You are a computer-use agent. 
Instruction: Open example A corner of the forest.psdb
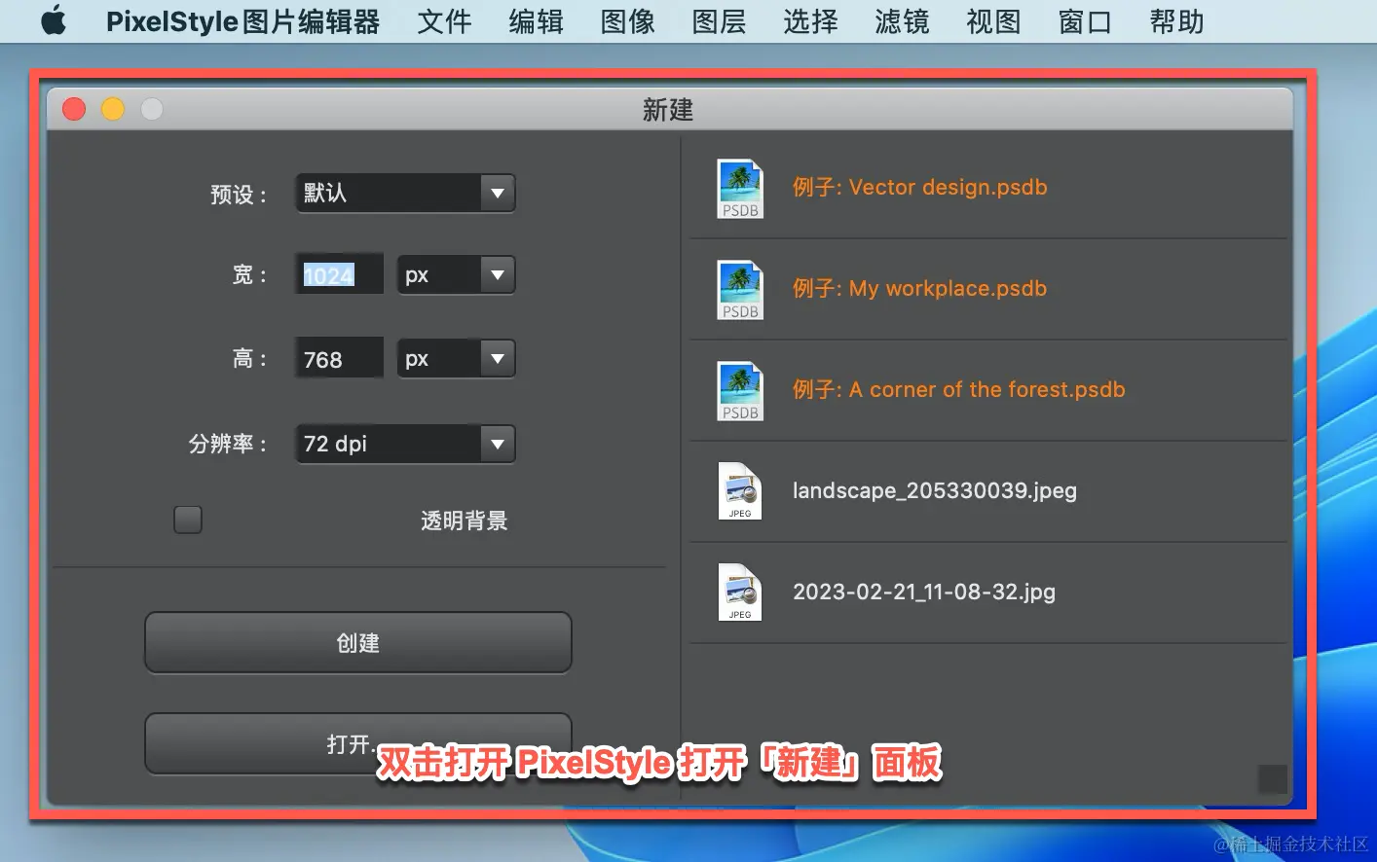[x=987, y=390]
